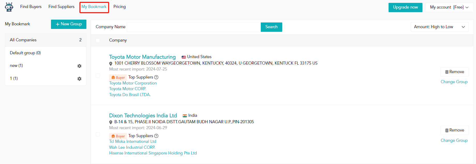This screenshot has height=164, width=476.
Task: Create a New Group
Action: 69,24
